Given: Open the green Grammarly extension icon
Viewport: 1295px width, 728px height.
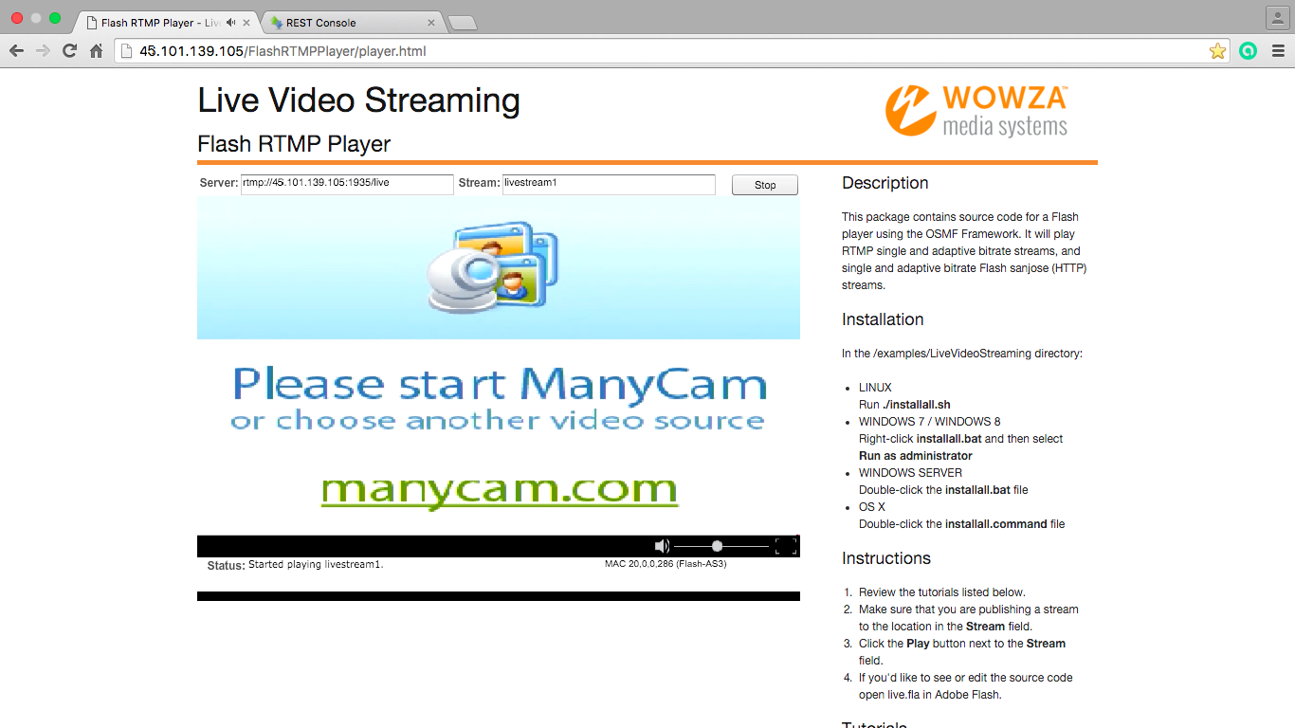Looking at the screenshot, I should pos(1249,51).
